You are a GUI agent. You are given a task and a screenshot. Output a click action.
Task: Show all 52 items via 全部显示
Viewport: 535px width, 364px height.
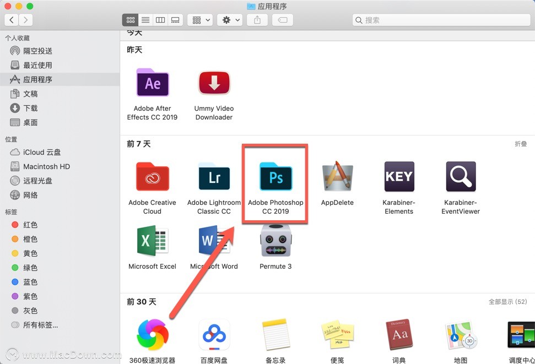pos(507,302)
